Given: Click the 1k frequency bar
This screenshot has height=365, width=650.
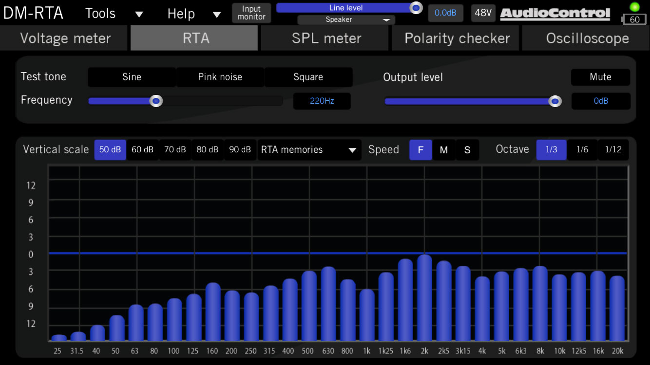Looking at the screenshot, I should 367,315.
